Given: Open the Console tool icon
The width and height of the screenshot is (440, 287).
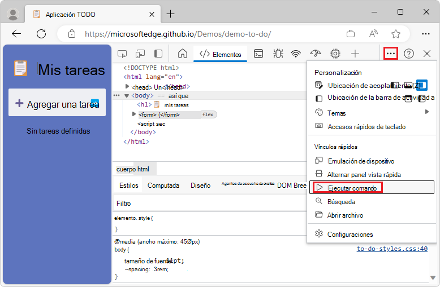Looking at the screenshot, I should tap(258, 54).
